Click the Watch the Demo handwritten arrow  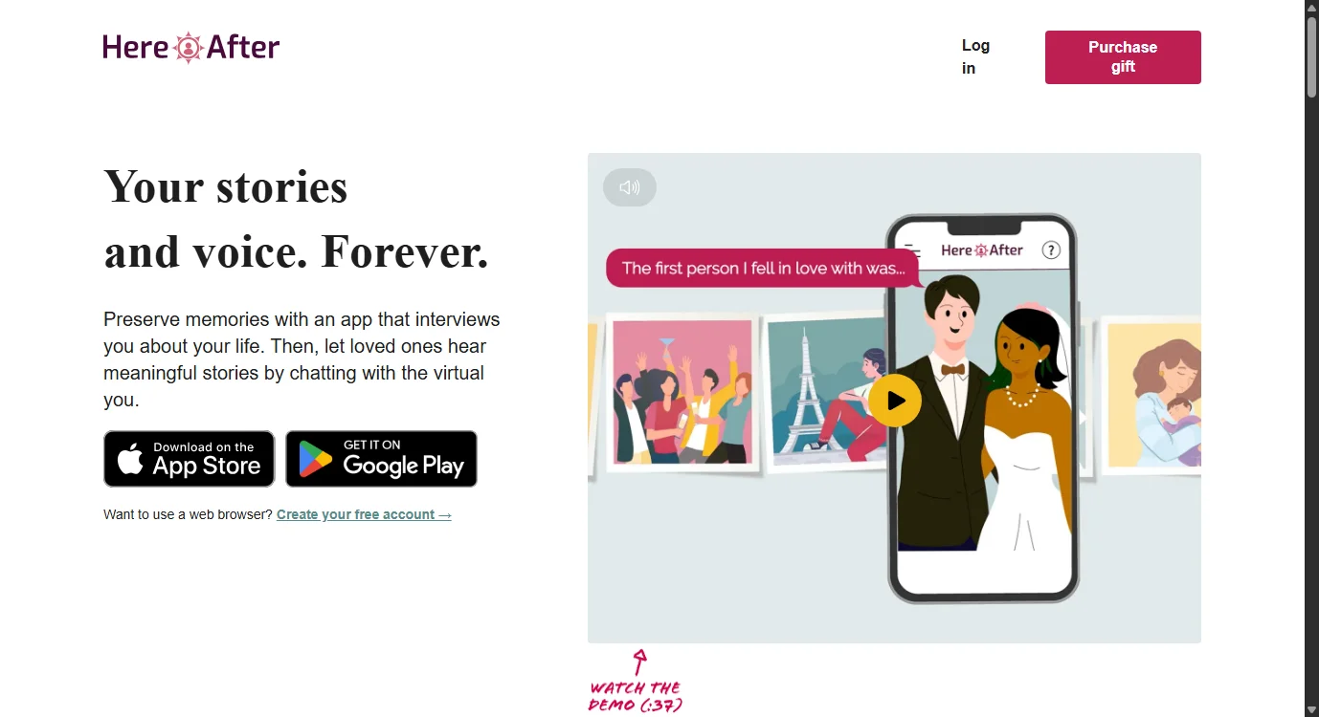(x=639, y=661)
